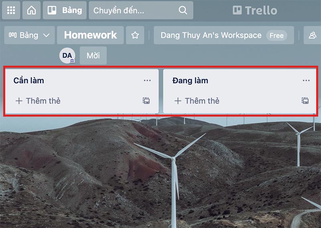Create card from template in Cần làm

[x=146, y=101]
